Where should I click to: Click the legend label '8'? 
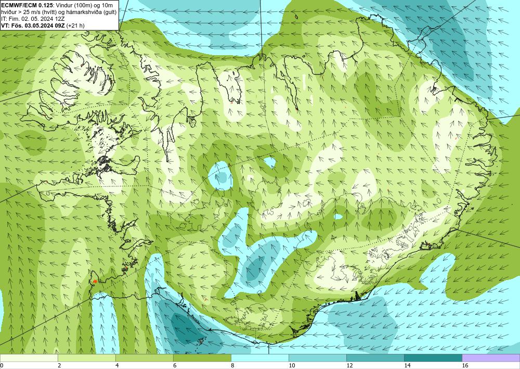click(x=232, y=365)
